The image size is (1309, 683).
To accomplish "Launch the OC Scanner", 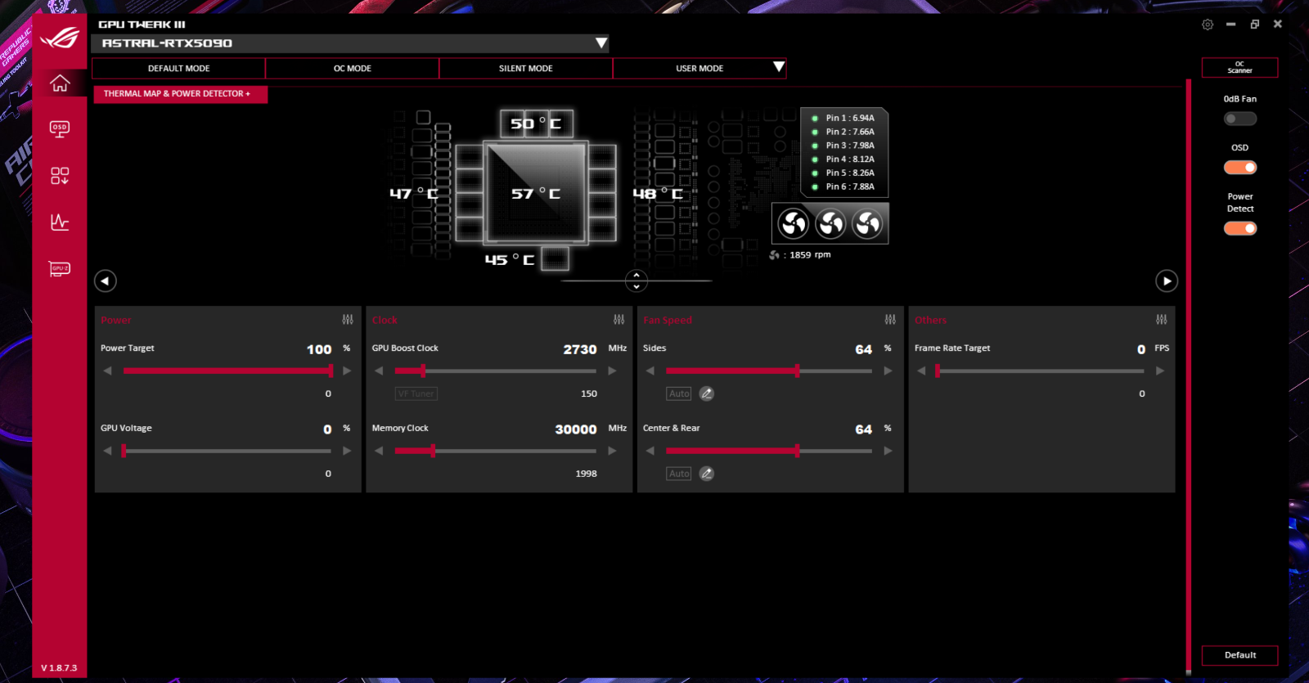I will (1239, 67).
